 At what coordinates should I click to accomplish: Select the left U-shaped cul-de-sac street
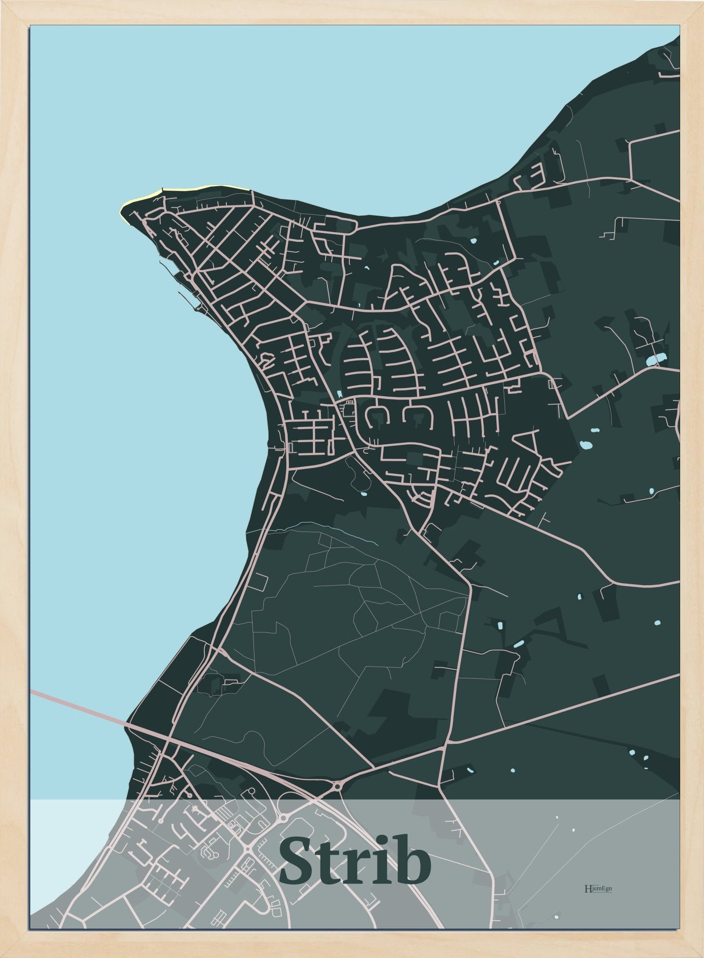point(377,416)
